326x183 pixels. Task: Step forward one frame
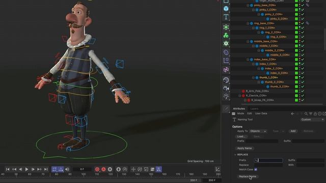point(33,169)
